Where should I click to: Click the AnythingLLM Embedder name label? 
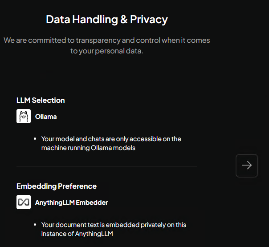click(71, 202)
